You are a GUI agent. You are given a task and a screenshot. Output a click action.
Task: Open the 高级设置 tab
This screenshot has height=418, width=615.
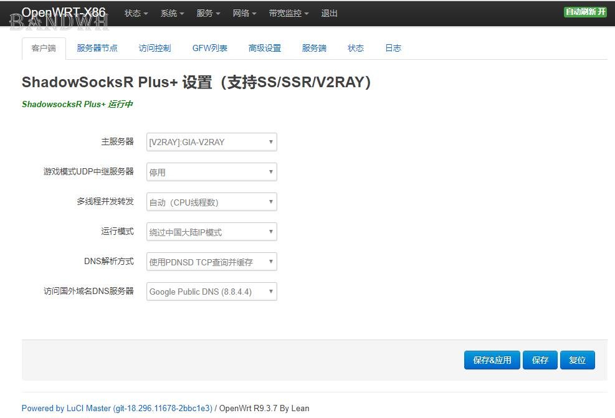(x=265, y=48)
